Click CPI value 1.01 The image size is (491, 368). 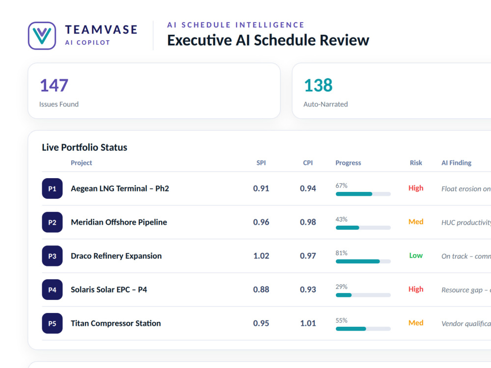coord(308,323)
